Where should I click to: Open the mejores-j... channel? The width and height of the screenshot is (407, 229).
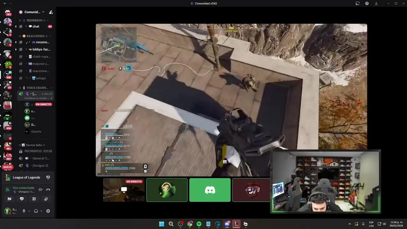point(35,64)
